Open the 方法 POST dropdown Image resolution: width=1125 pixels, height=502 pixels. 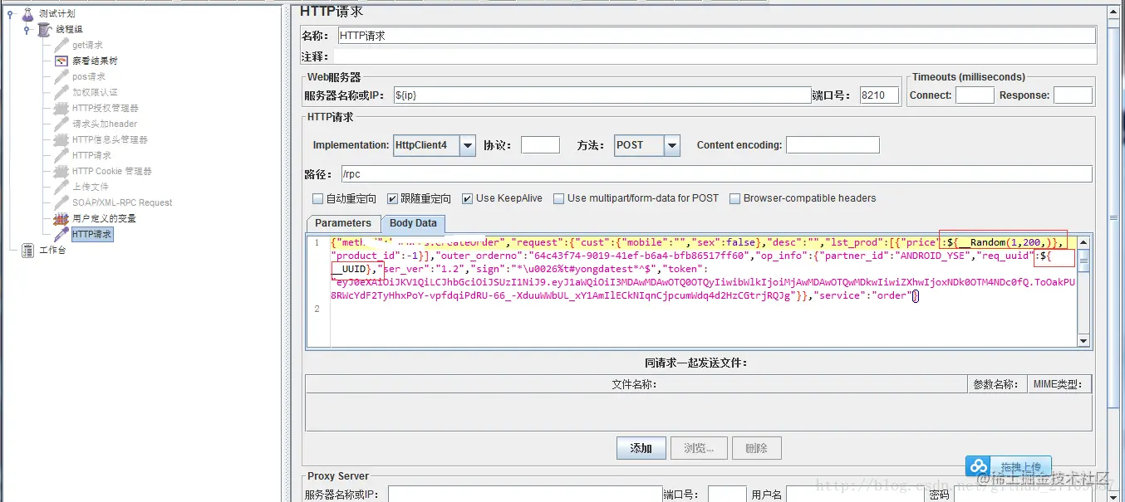672,145
